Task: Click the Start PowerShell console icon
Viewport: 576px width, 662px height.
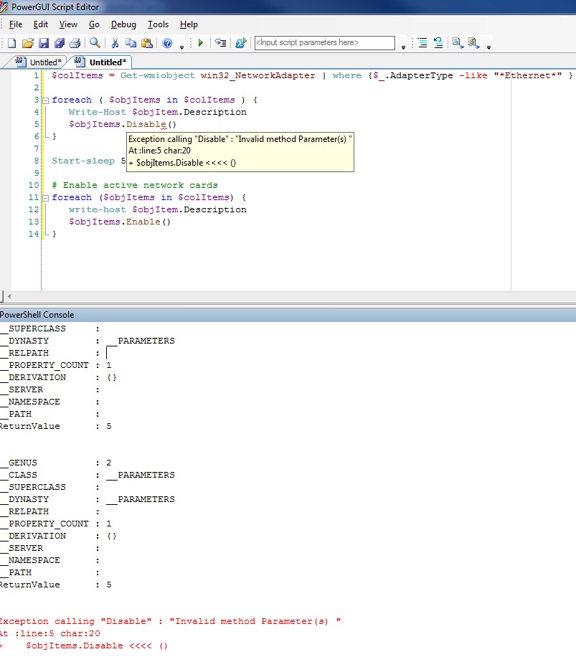Action: pyautogui.click(x=241, y=42)
